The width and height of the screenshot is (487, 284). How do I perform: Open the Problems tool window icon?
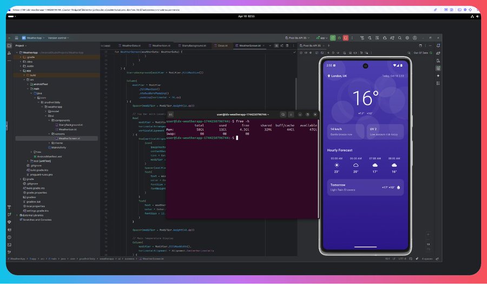9,237
